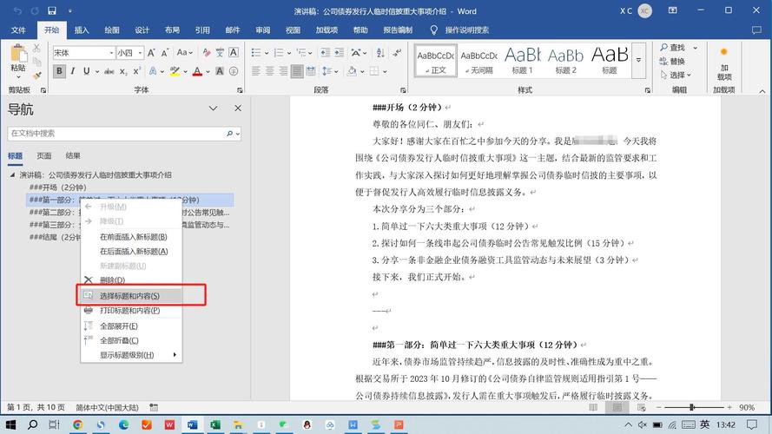Viewport: 772px width, 434px height.
Task: Toggle Underline formatting
Action: (x=87, y=72)
